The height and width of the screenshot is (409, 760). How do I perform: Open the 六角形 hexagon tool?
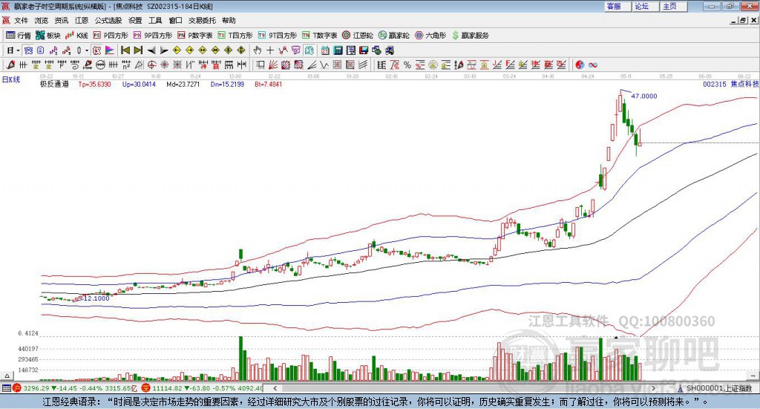[x=430, y=36]
